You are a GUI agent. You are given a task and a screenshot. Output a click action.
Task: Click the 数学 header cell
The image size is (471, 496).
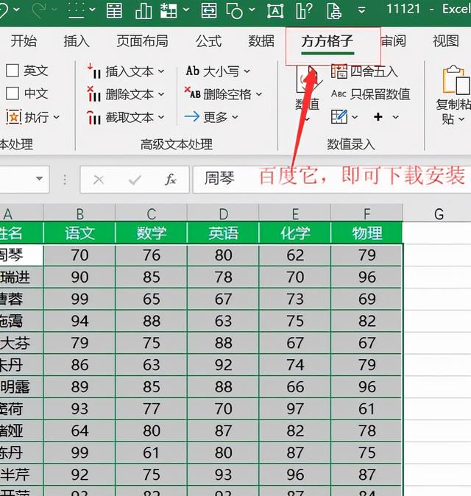pos(151,233)
